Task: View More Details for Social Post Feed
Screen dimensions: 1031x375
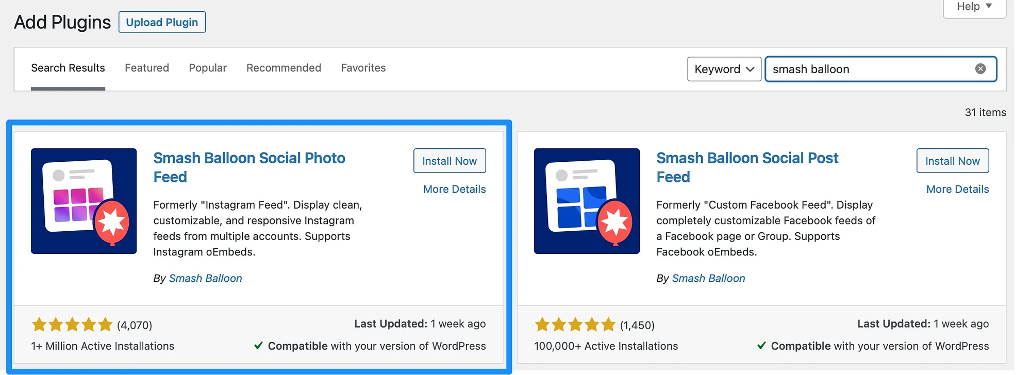Action: tap(958, 189)
